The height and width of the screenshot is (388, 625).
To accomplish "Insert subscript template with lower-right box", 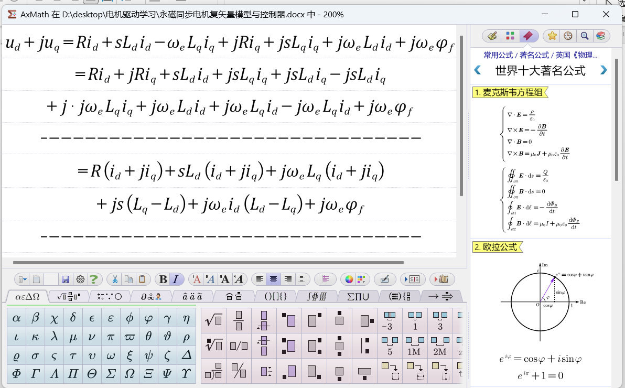I will [314, 371].
